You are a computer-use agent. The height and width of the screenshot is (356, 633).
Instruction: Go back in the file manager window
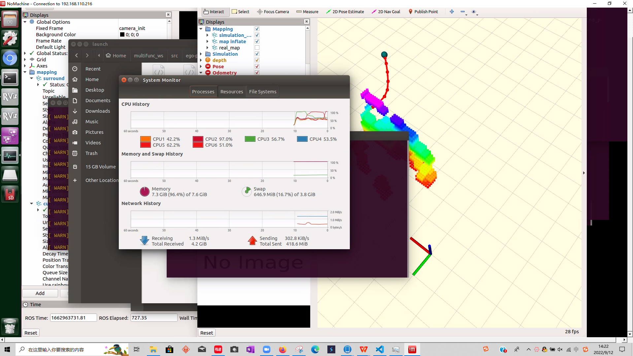[77, 55]
